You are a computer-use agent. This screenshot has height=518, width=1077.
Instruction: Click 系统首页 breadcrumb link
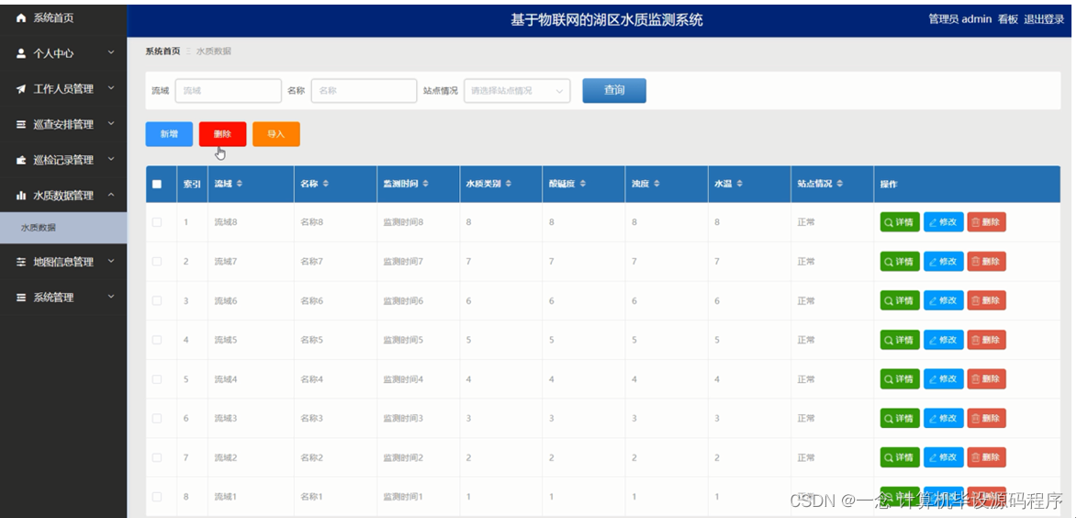click(163, 51)
